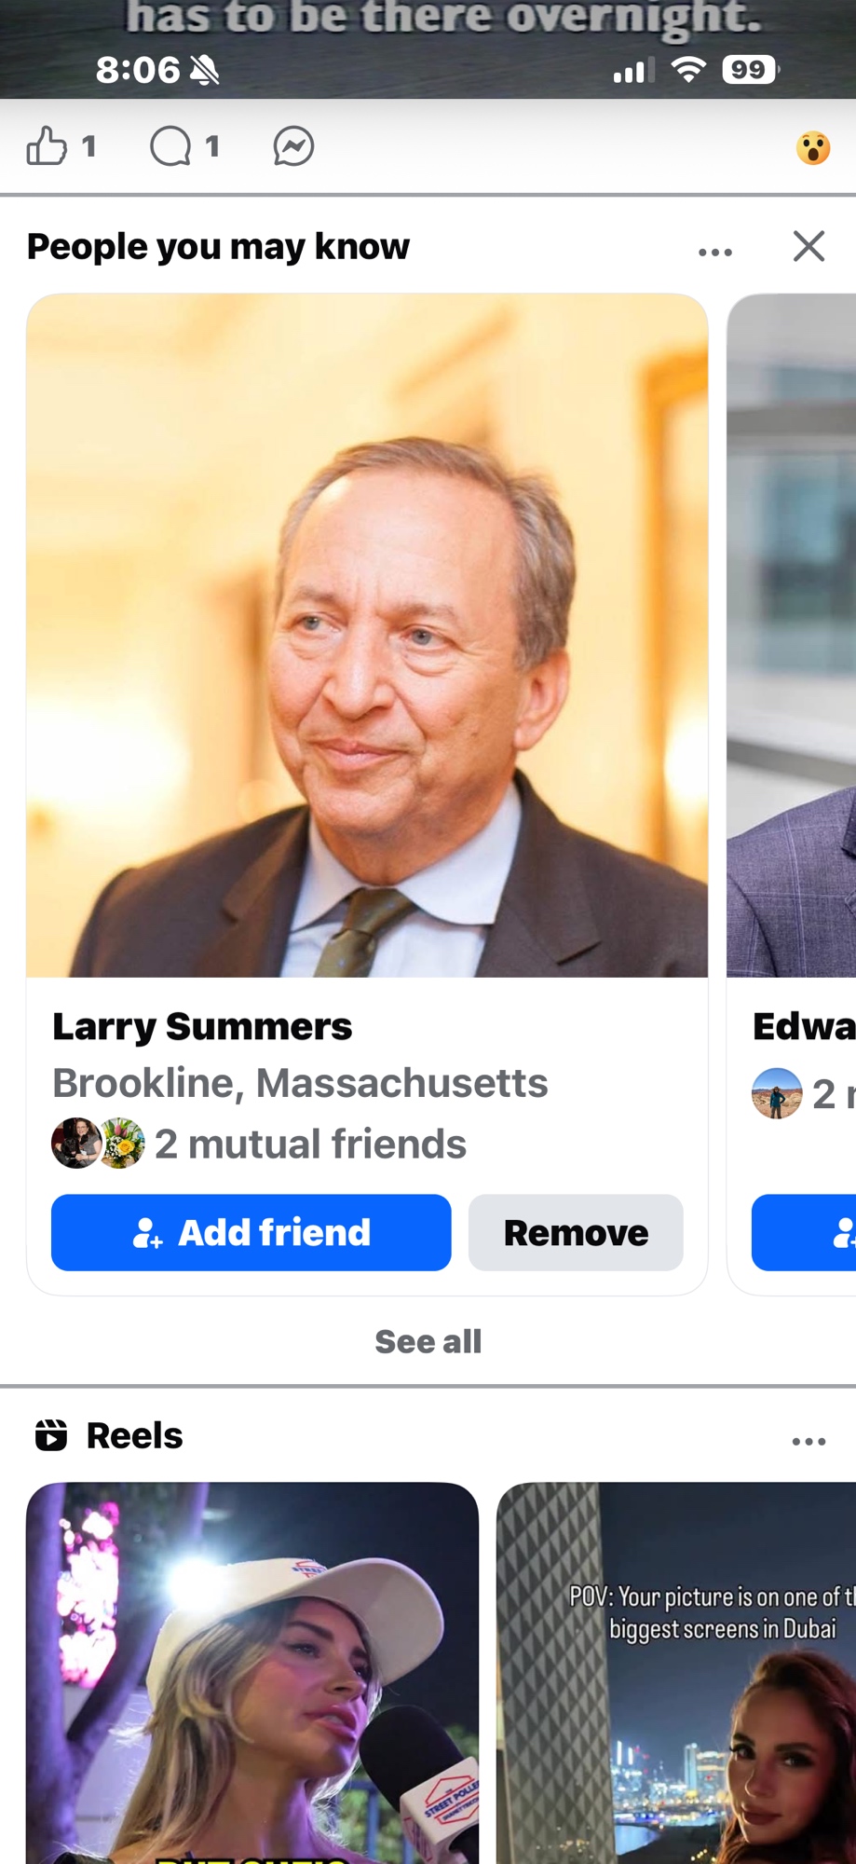Open the profile photo on the Larry Summers card
This screenshot has height=1864, width=856.
click(x=367, y=636)
